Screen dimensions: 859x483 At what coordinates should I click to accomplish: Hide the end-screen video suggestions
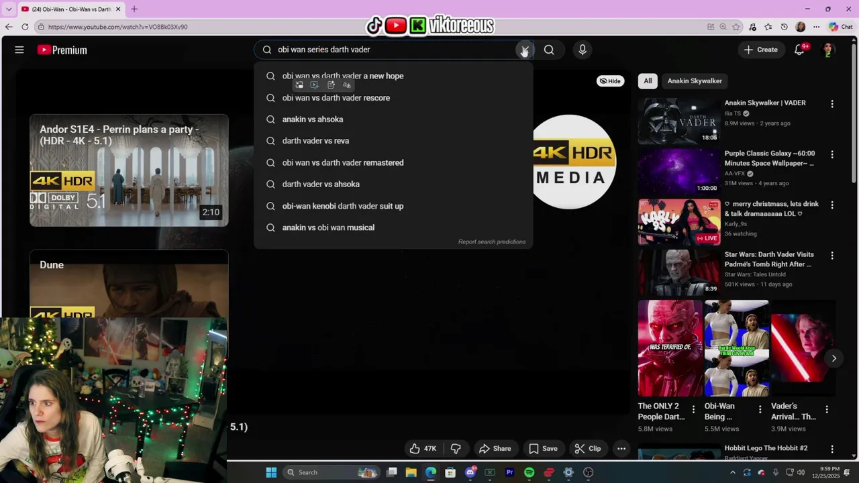point(610,80)
